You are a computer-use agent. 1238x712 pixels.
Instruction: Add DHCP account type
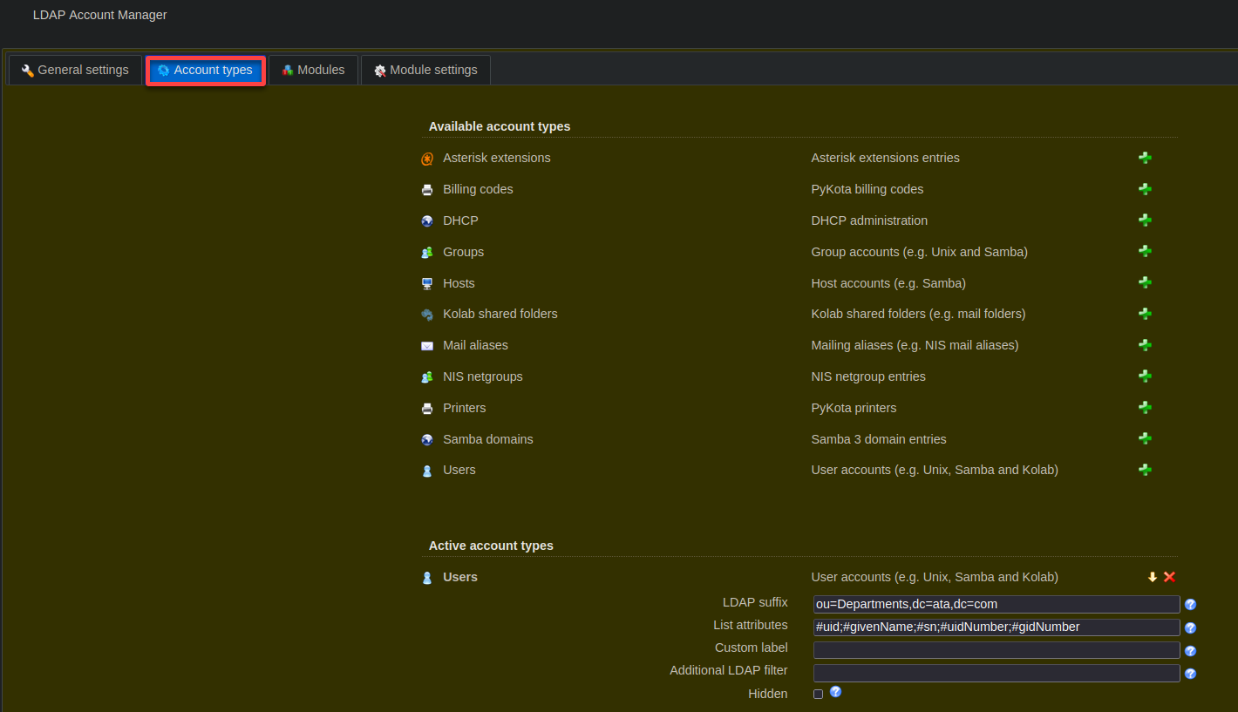click(1145, 220)
